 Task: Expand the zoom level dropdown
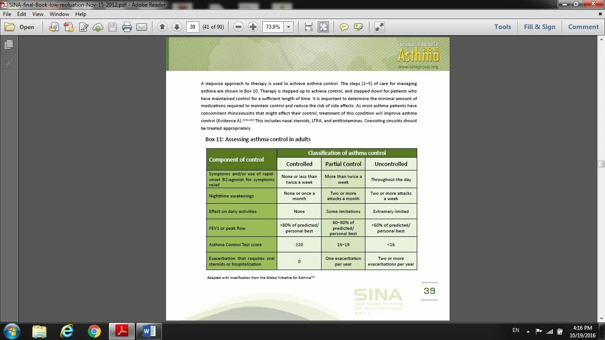(x=289, y=27)
